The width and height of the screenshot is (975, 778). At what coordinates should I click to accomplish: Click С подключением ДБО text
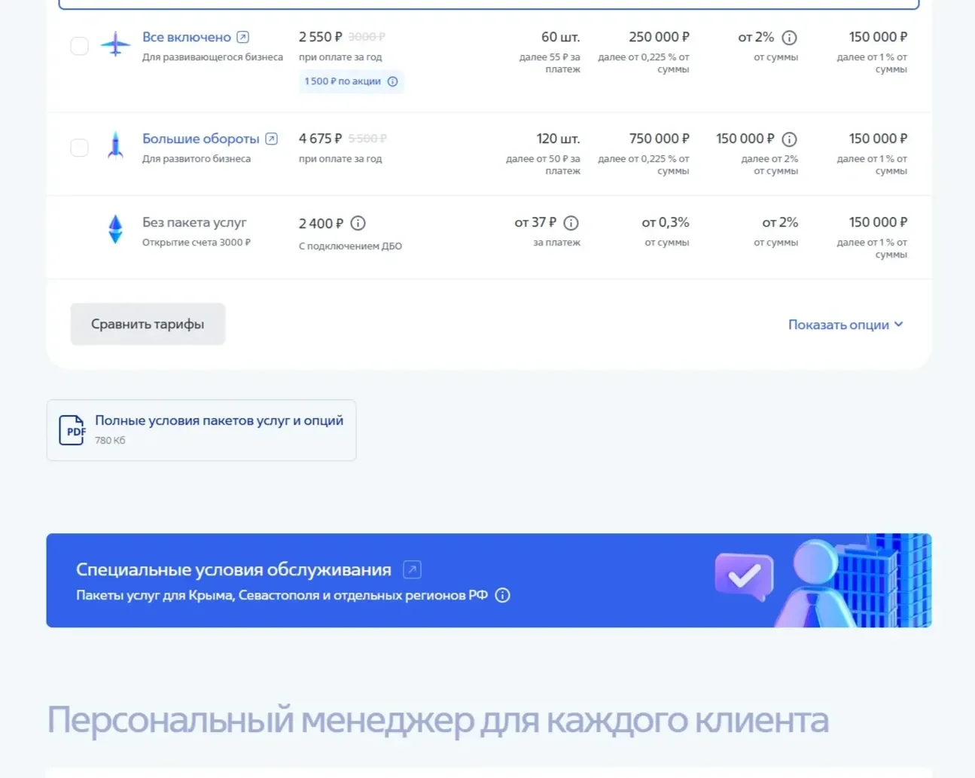(350, 246)
